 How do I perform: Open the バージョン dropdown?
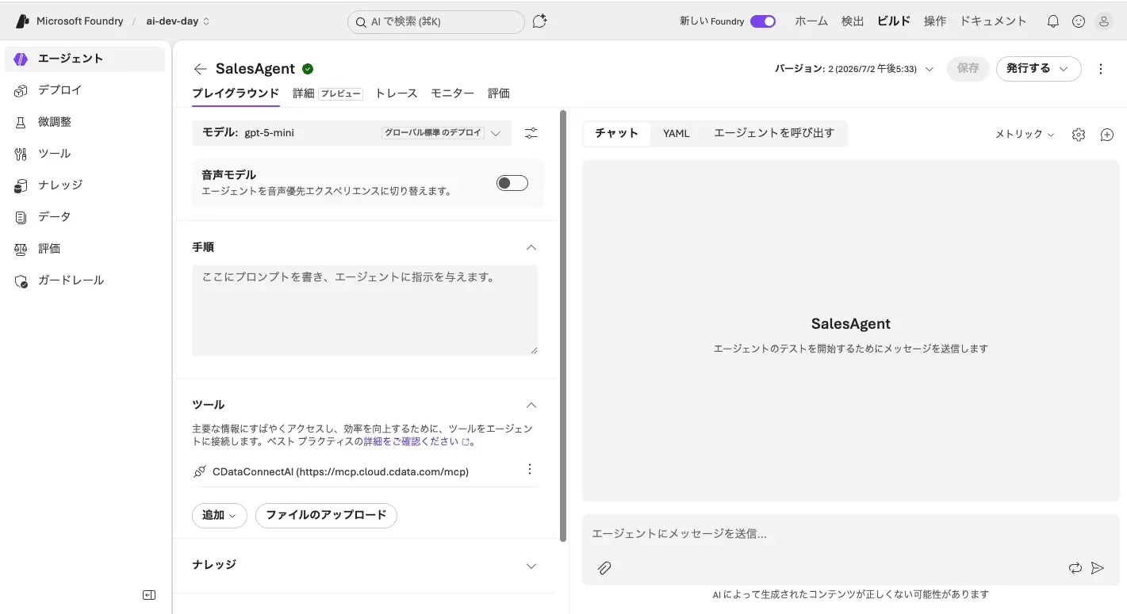point(854,69)
